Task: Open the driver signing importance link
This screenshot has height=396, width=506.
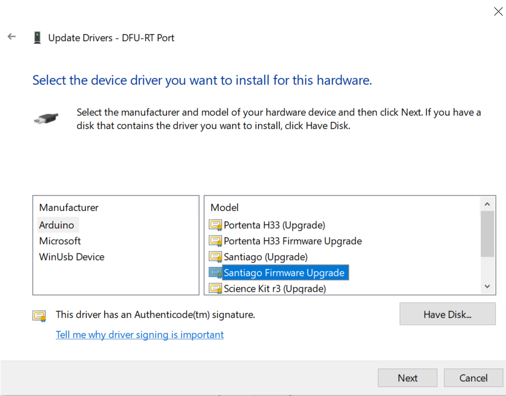Action: pyautogui.click(x=139, y=335)
